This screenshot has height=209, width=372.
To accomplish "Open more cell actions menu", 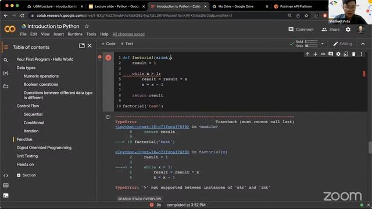I will [x=361, y=54].
